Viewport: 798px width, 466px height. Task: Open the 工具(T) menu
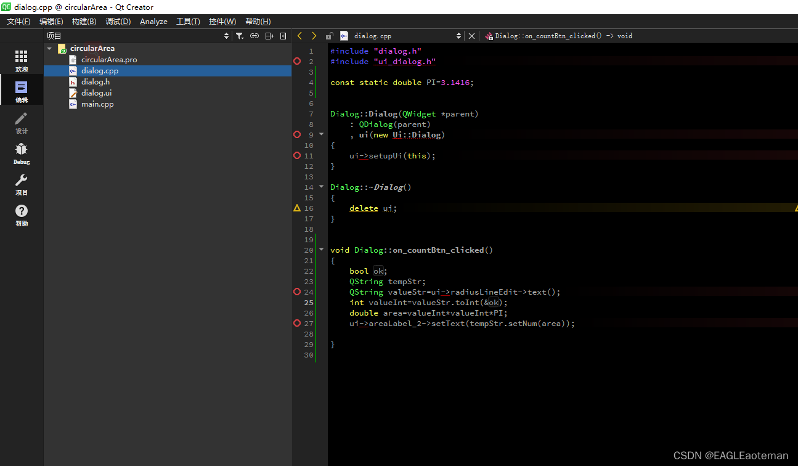(x=188, y=22)
